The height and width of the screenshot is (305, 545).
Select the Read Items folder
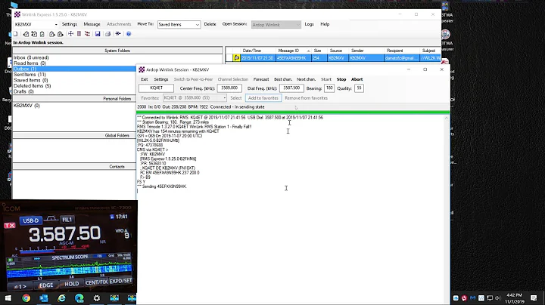[x=30, y=63]
